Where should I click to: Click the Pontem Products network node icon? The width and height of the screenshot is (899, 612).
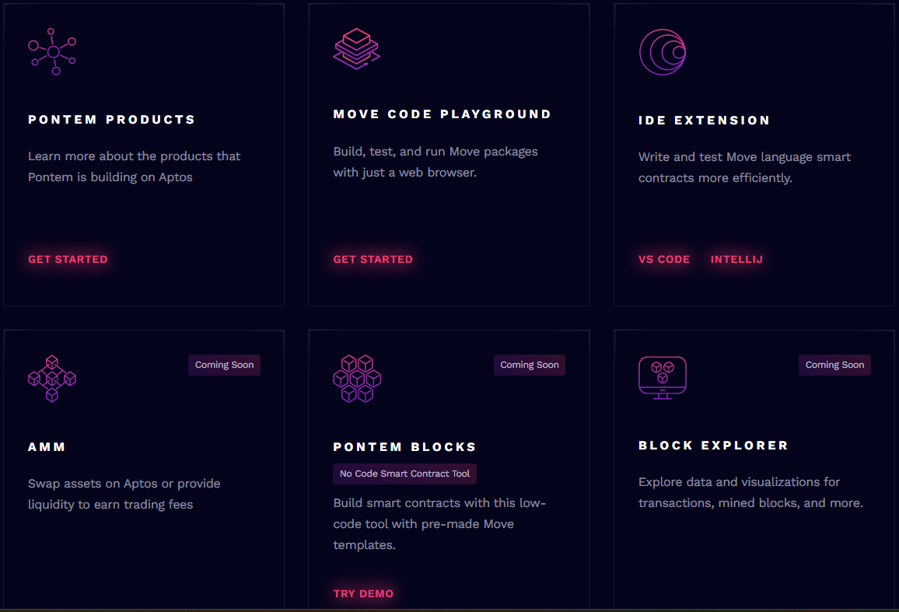tap(51, 51)
